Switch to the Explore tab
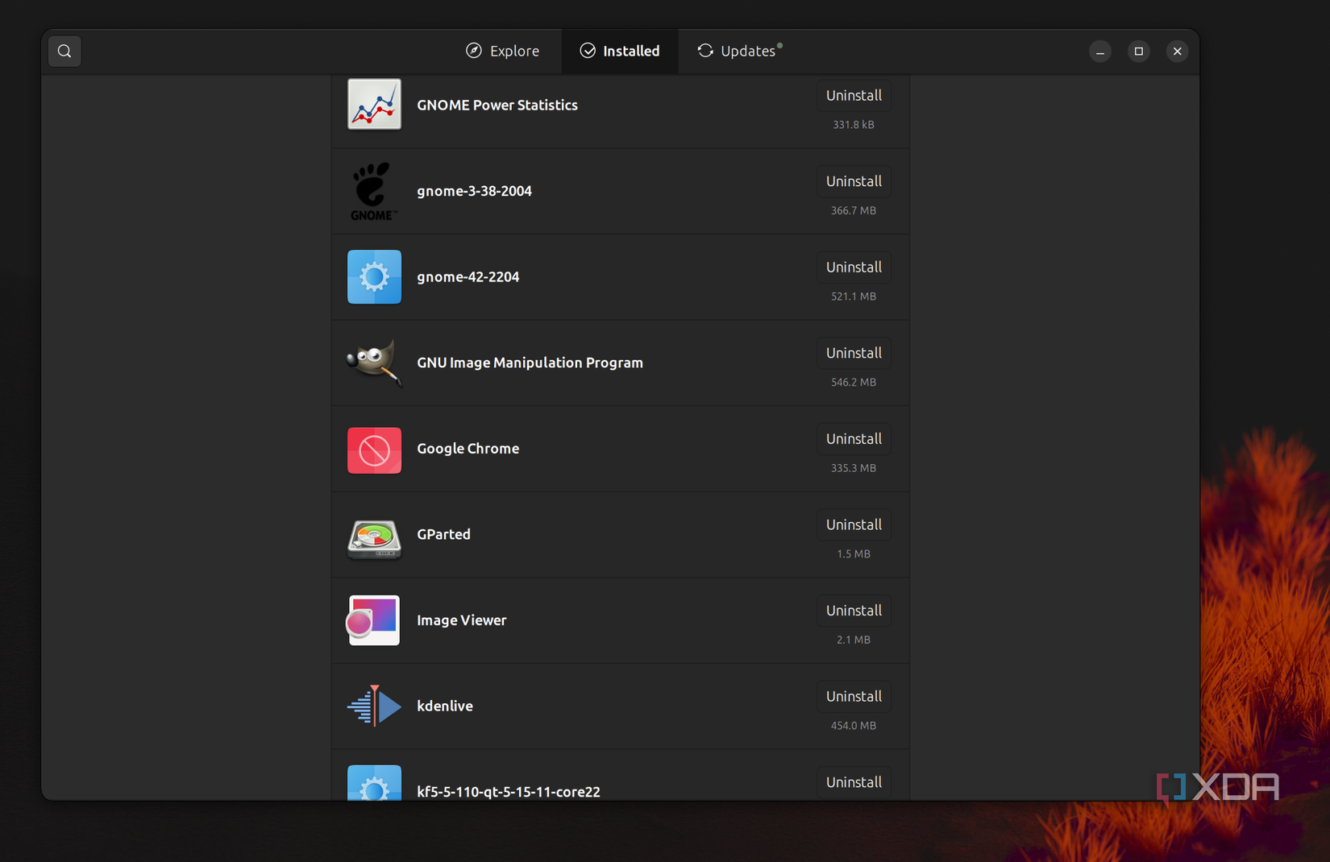1330x862 pixels. 502,51
